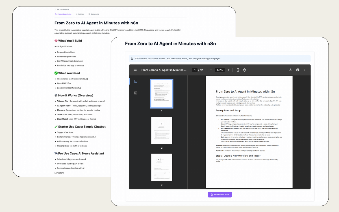This screenshot has width=339, height=212.
Task: Go back to Projects in rear window
Action: [62, 9]
